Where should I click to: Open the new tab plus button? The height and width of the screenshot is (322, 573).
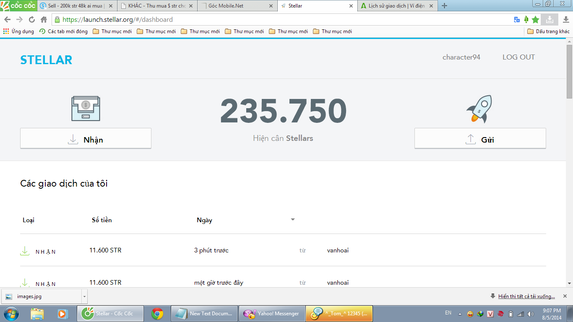click(x=445, y=6)
